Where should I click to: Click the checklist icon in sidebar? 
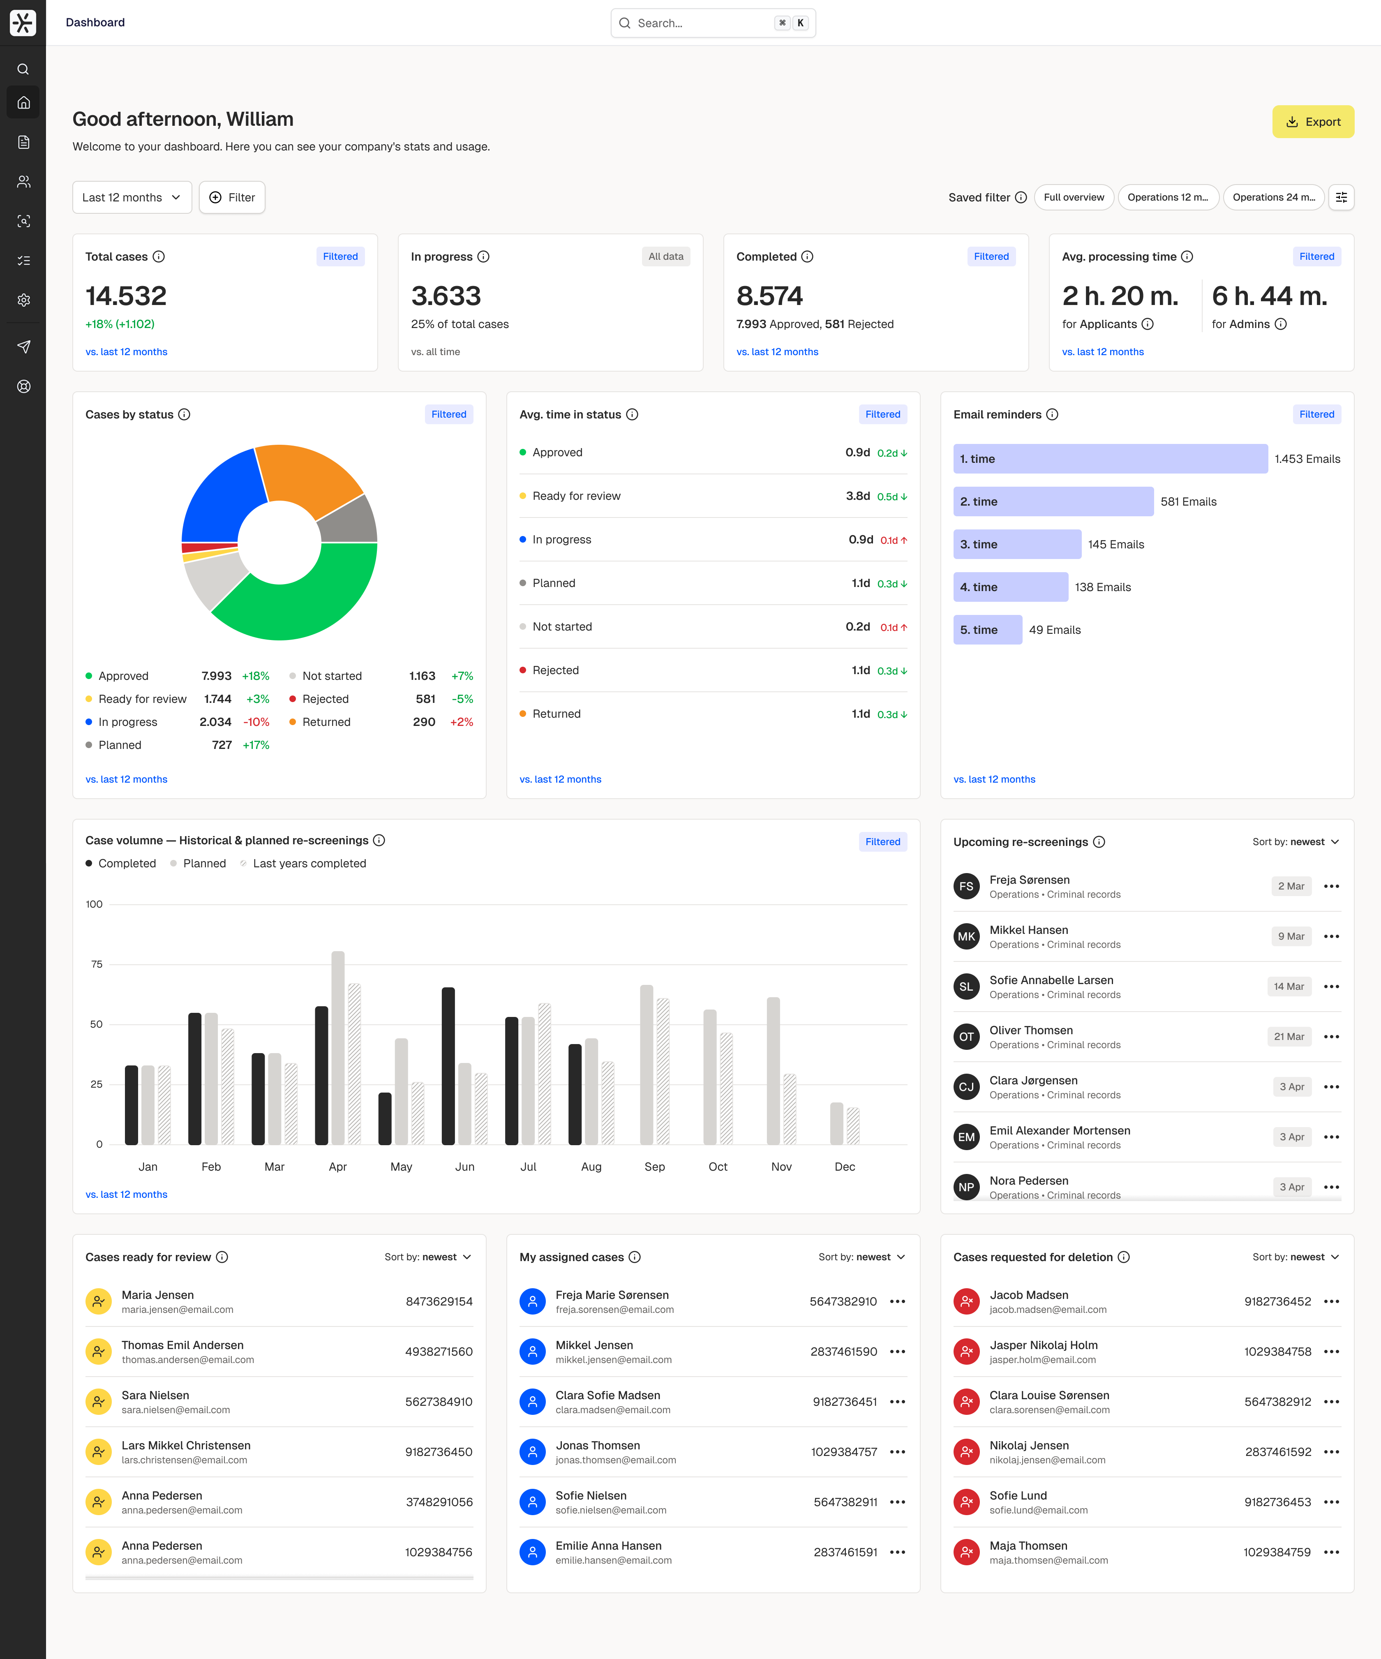[24, 261]
